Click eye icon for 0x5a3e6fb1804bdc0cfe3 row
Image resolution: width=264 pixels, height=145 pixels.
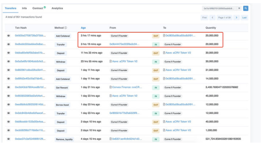tap(8, 62)
